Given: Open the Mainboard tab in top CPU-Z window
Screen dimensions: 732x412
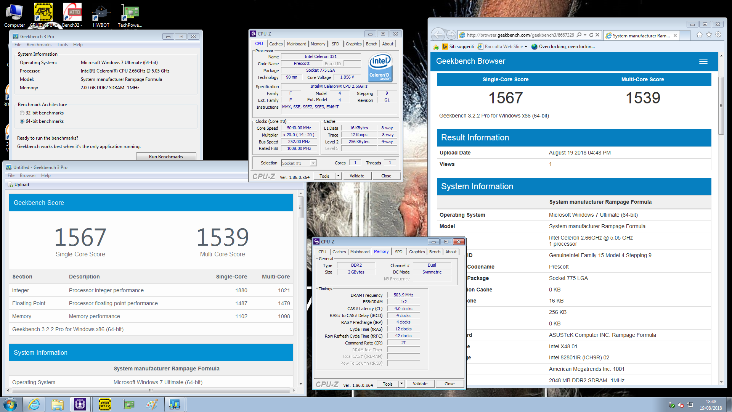Looking at the screenshot, I should coord(297,44).
